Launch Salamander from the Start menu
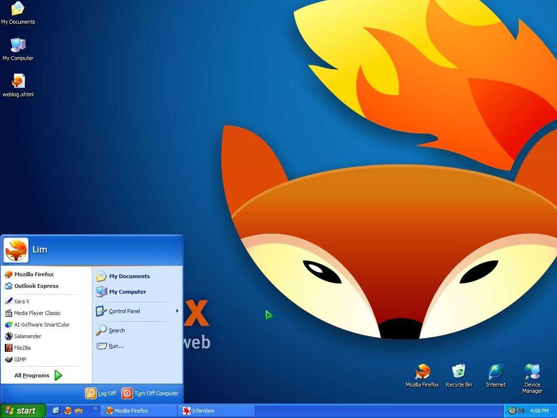 pos(27,336)
